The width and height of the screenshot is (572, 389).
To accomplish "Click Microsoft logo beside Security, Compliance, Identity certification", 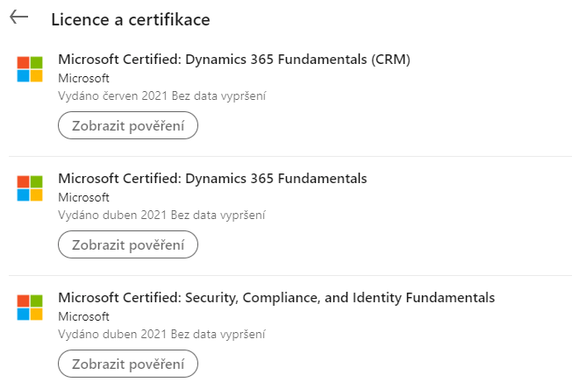I will coord(30,308).
